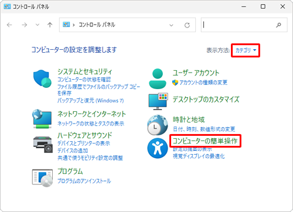The image size is (293, 212).
Task: Click the Control Panel icon in the address bar
Action: pyautogui.click(x=66, y=25)
